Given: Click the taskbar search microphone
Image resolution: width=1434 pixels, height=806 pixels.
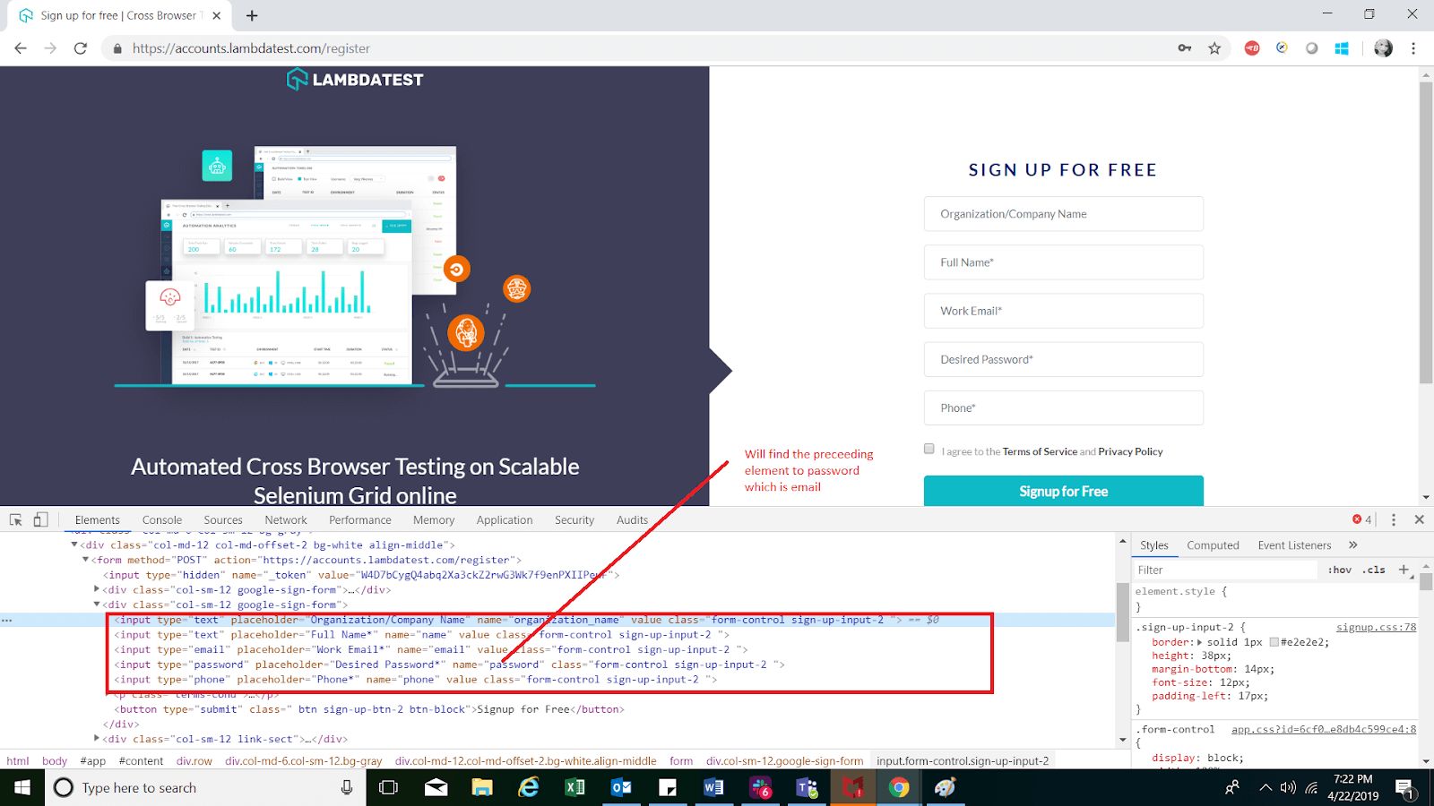Looking at the screenshot, I should coord(347,787).
